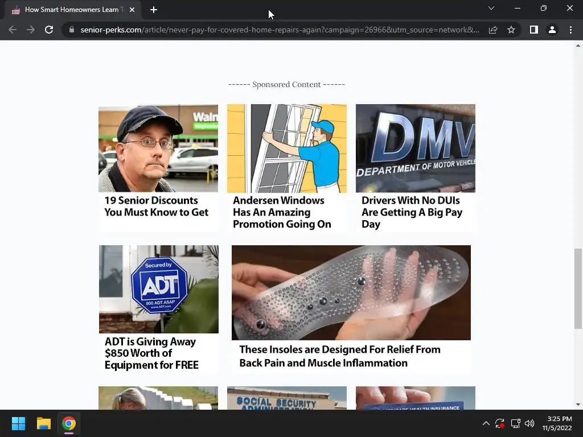Bookmark this page with star icon
The width and height of the screenshot is (583, 437).
(x=511, y=30)
